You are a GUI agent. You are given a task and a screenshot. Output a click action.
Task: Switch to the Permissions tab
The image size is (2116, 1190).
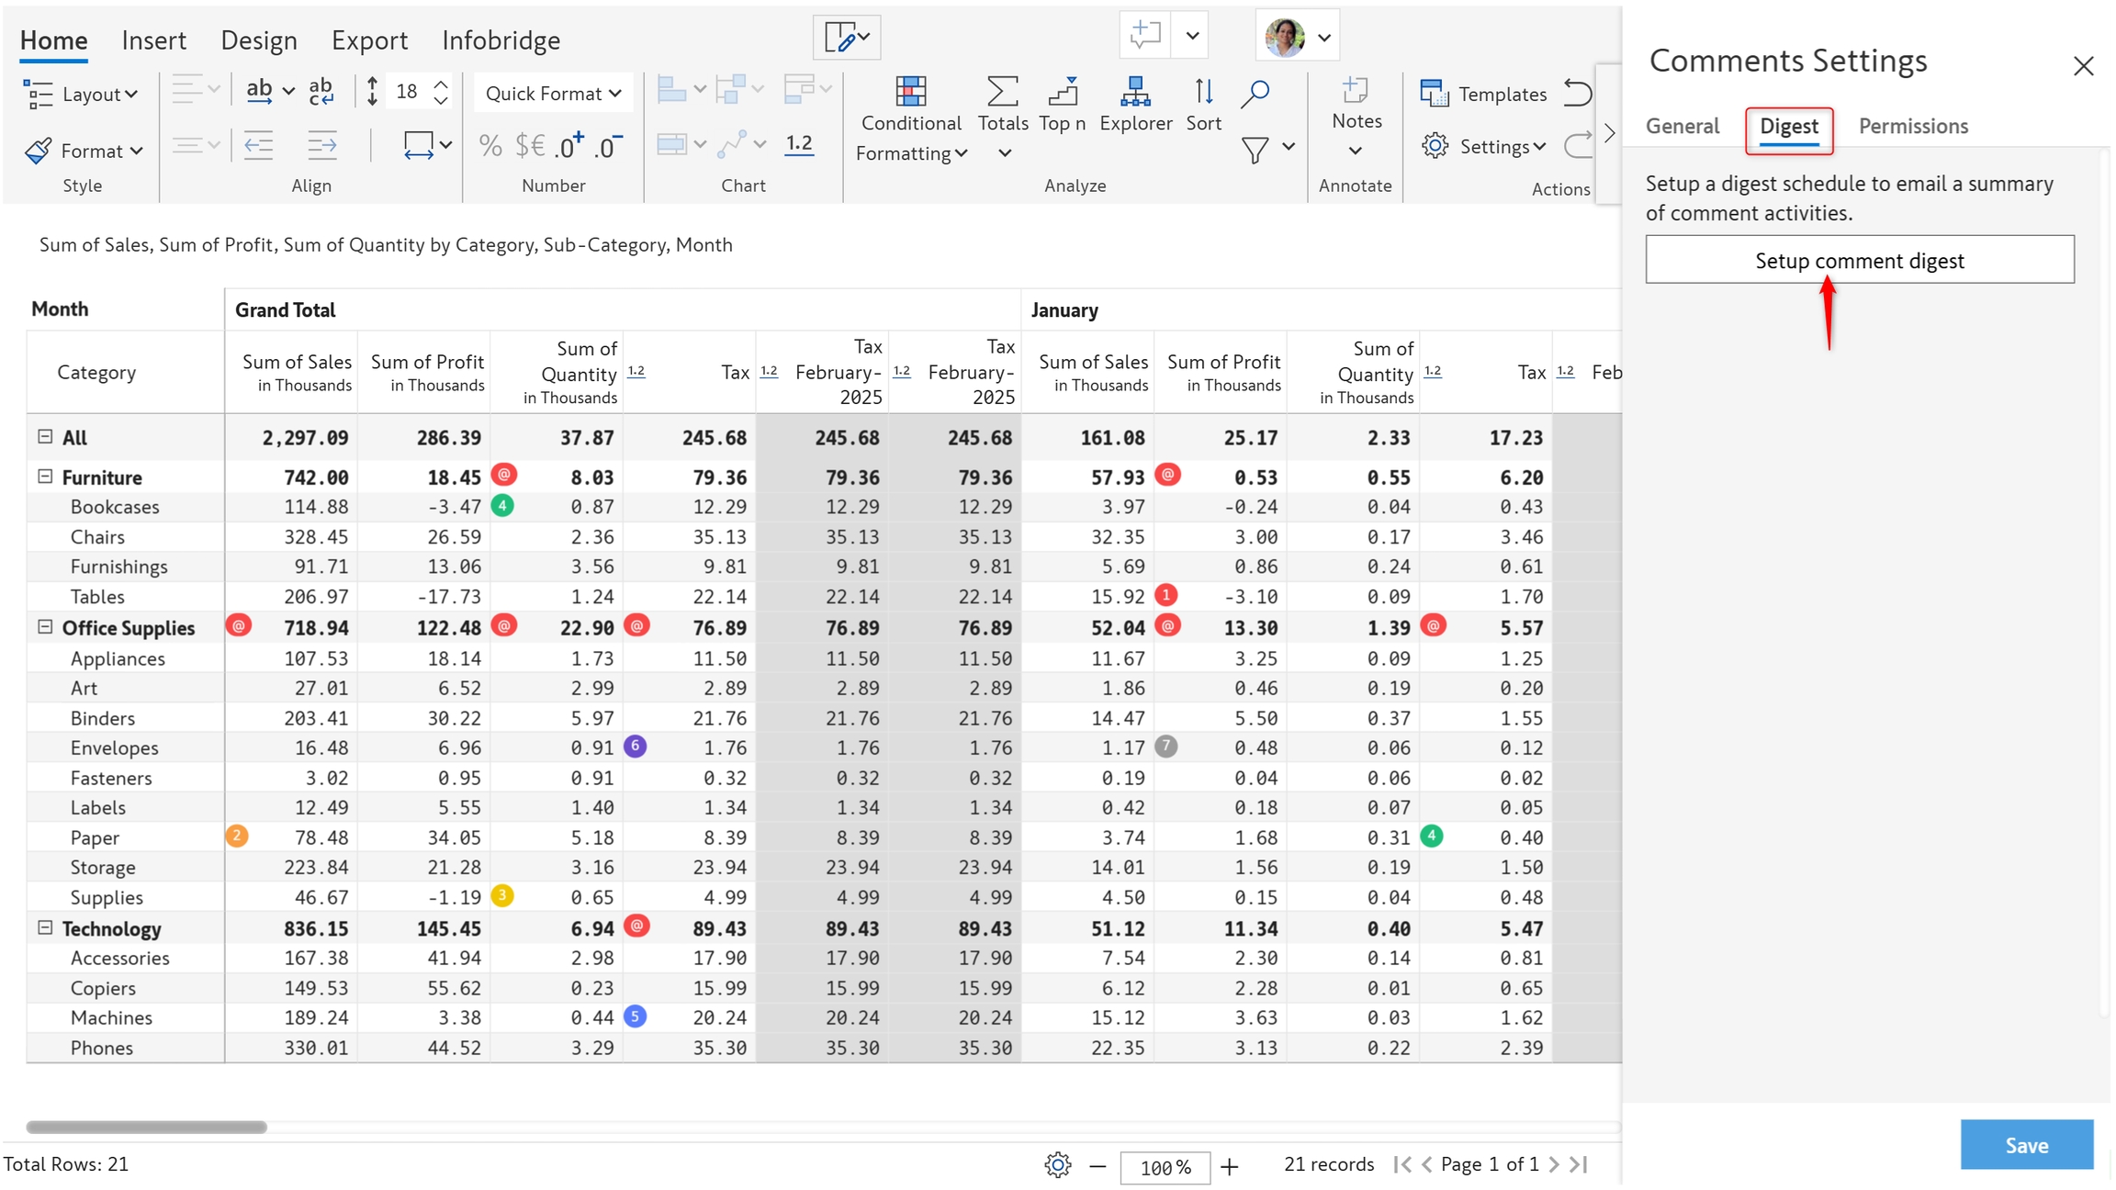click(x=1913, y=126)
